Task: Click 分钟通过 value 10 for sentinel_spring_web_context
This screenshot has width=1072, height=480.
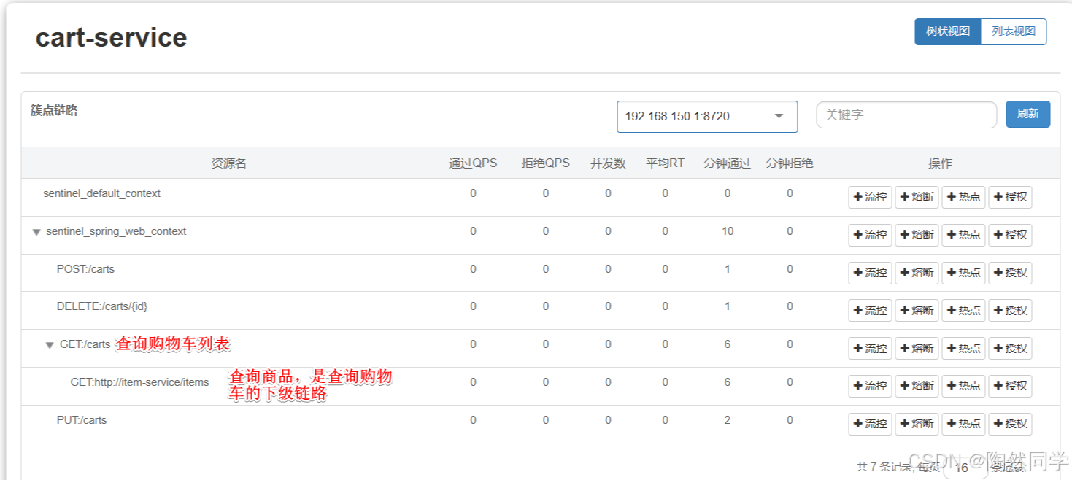Action: click(x=728, y=231)
